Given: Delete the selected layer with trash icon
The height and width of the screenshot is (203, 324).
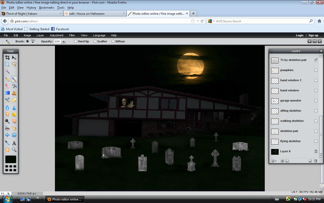Looking at the screenshot, I should point(315,161).
